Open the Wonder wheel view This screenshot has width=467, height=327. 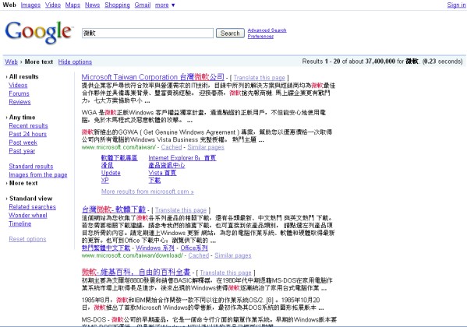[x=28, y=215]
